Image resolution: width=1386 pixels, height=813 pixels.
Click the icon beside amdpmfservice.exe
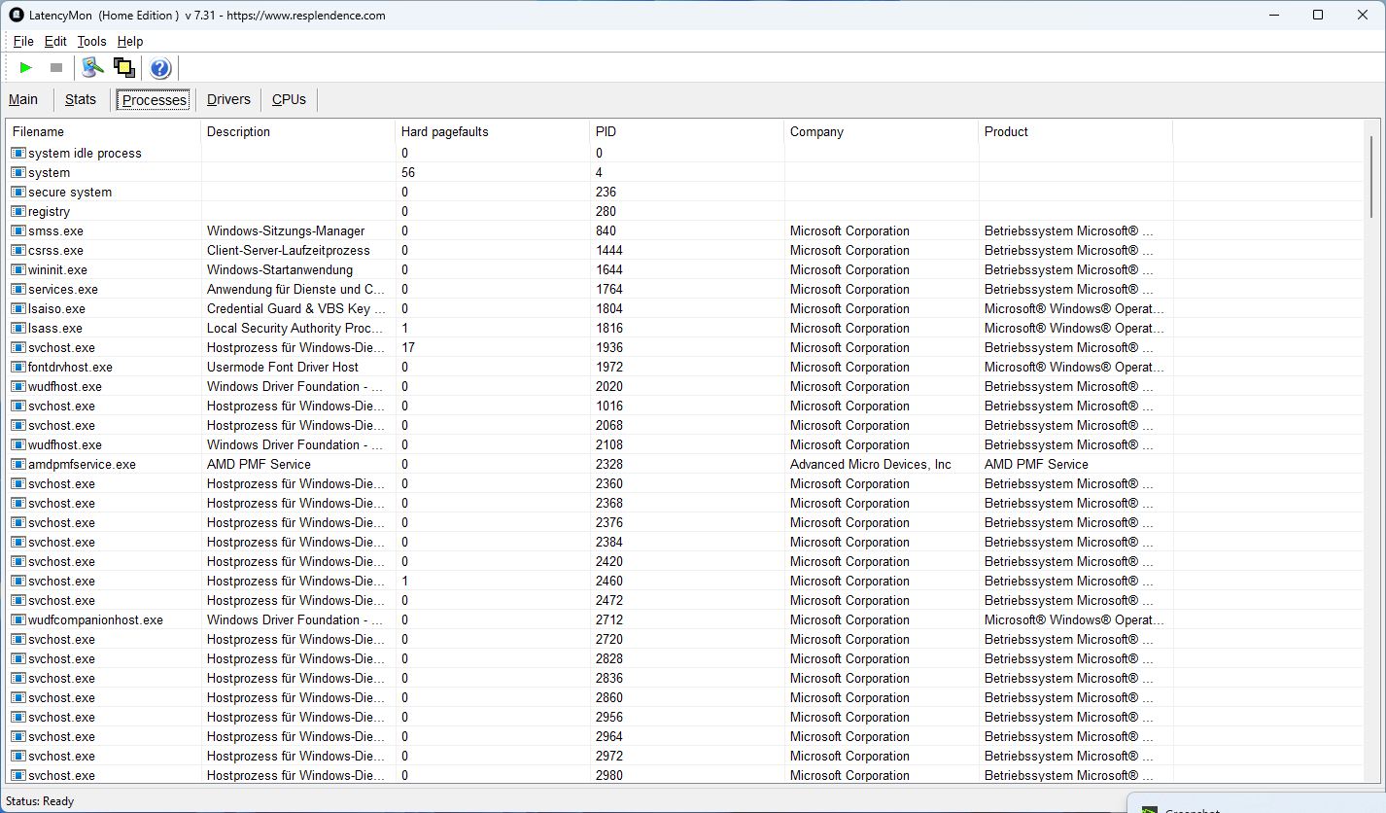click(18, 464)
